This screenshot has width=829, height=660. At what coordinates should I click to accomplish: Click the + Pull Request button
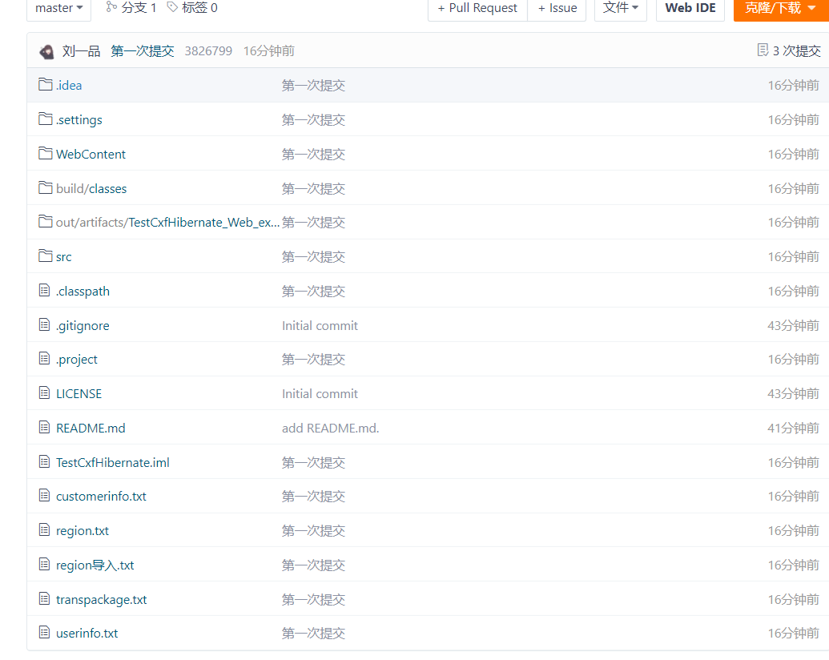point(477,8)
